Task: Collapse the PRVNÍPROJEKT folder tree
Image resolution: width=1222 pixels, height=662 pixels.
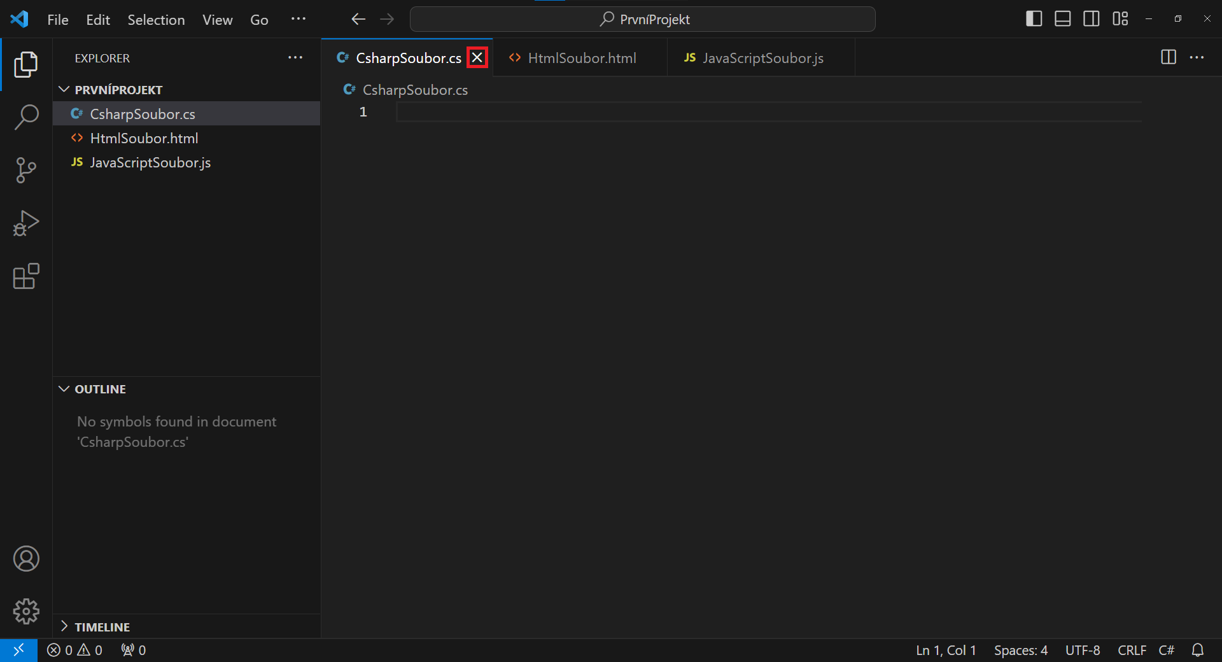Action: click(64, 89)
